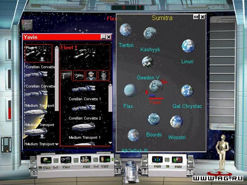
Task: Click the Corellian Corvette 1 label
Action: coord(85,99)
